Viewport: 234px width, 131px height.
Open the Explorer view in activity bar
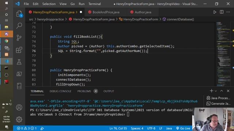(x=19, y=14)
